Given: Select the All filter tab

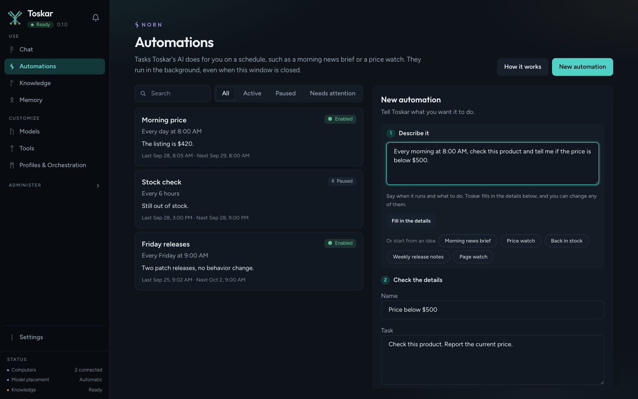Looking at the screenshot, I should [x=226, y=94].
